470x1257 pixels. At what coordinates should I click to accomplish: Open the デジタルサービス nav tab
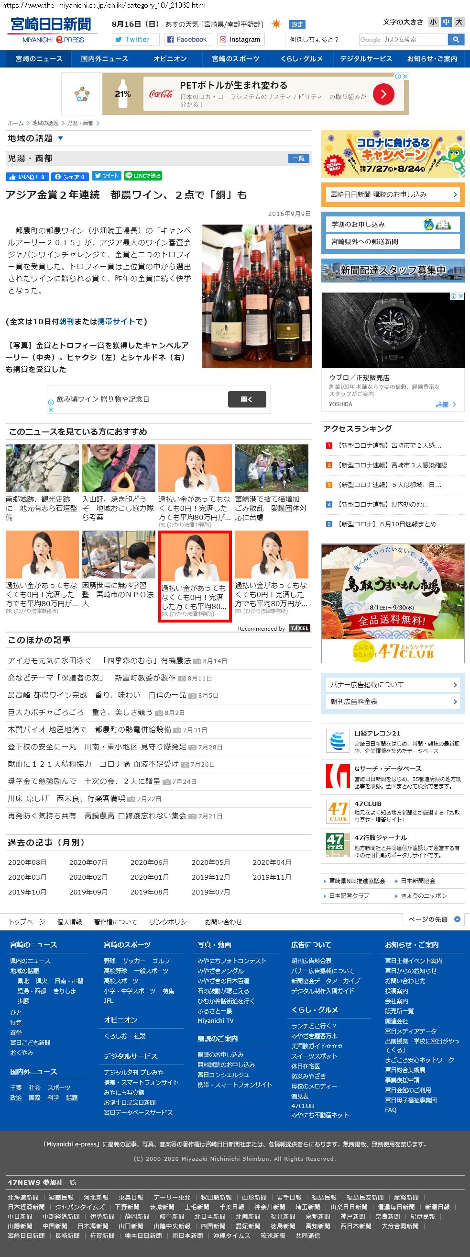point(366,59)
